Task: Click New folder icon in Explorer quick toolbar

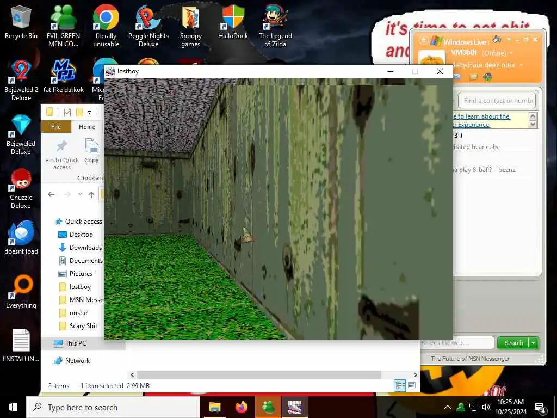Action: click(x=79, y=112)
